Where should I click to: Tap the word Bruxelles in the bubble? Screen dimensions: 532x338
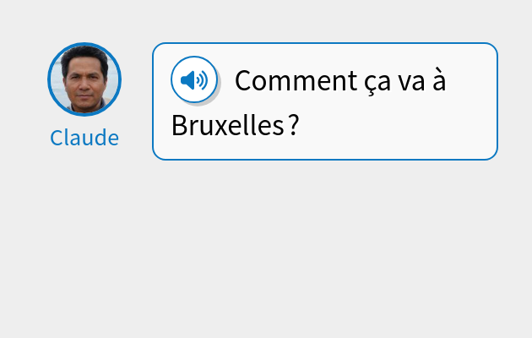[228, 125]
